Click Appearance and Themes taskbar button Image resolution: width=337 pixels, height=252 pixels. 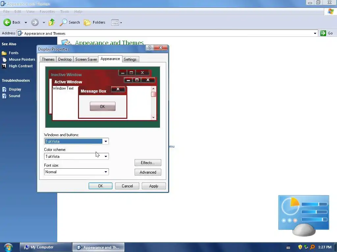coord(98,247)
